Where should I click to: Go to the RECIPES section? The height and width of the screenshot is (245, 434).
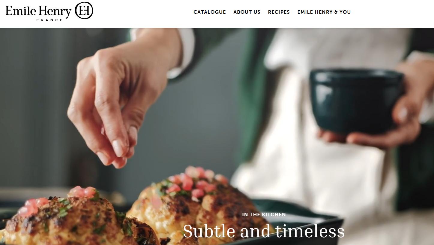pyautogui.click(x=279, y=12)
